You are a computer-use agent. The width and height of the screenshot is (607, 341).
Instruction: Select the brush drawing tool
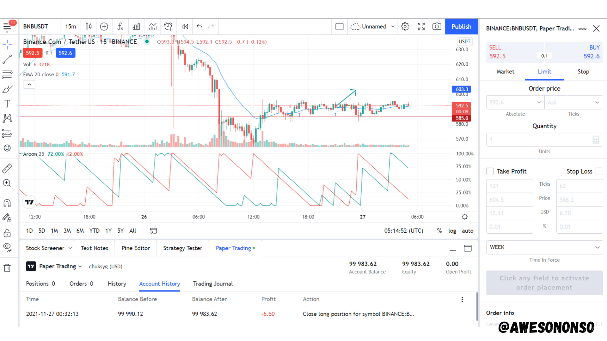pyautogui.click(x=7, y=89)
